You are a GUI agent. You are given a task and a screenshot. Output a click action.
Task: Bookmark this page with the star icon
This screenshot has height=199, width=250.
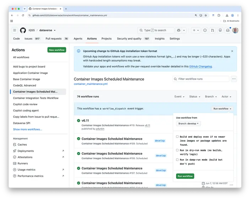pos(206,15)
